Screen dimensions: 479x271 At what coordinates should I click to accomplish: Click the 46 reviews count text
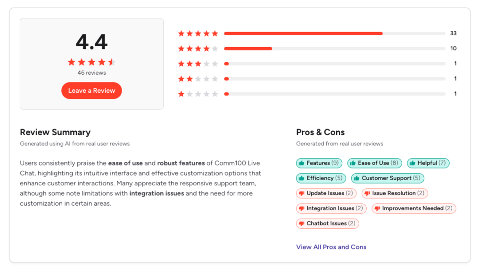click(x=91, y=72)
